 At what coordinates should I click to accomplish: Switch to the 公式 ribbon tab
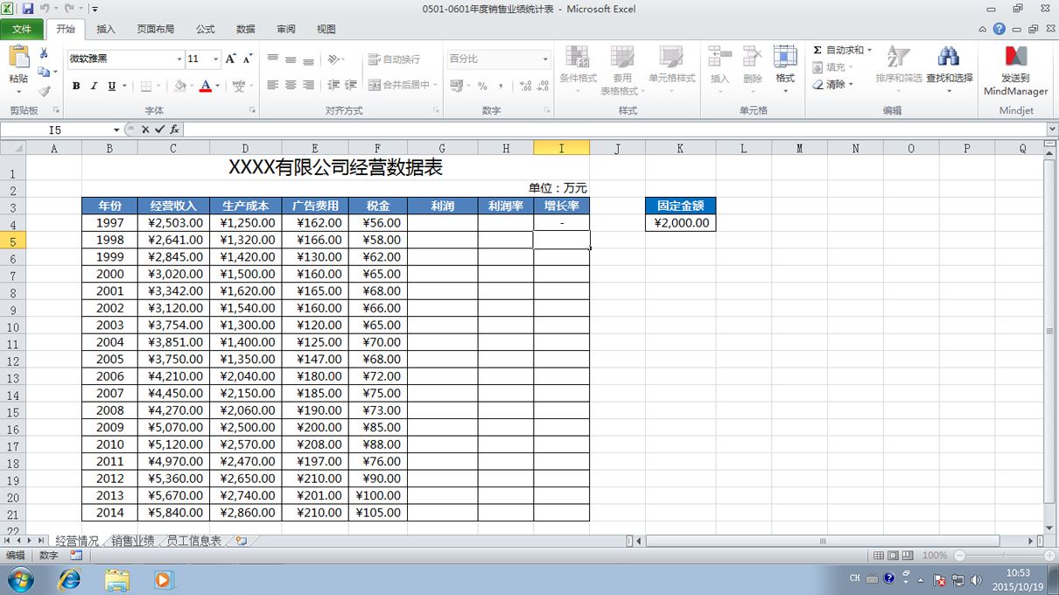pyautogui.click(x=205, y=29)
